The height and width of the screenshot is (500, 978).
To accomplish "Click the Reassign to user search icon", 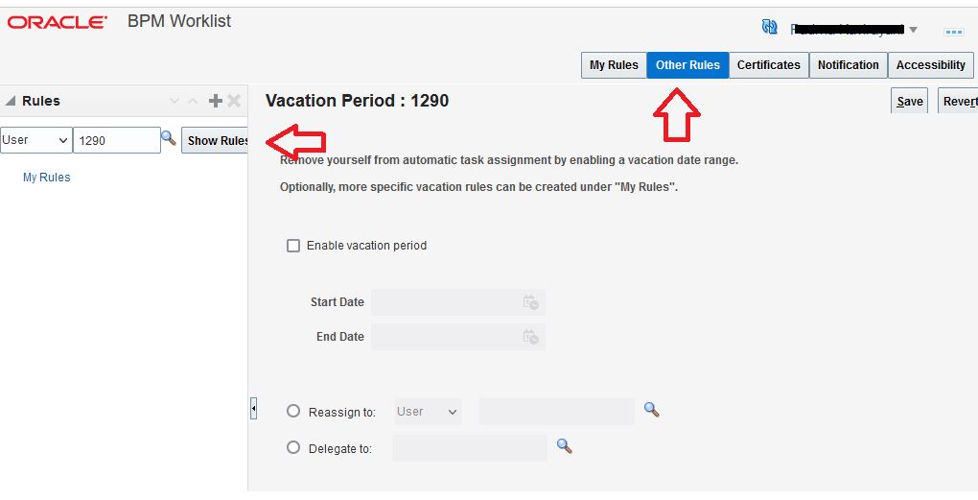I will (652, 410).
